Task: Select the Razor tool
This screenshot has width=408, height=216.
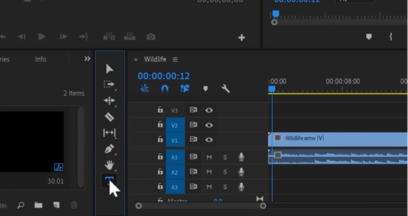Action: coord(109,117)
